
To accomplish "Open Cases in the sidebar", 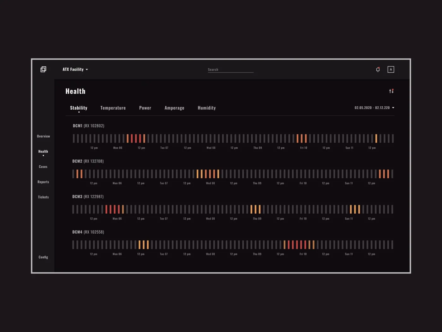I will pos(43,167).
